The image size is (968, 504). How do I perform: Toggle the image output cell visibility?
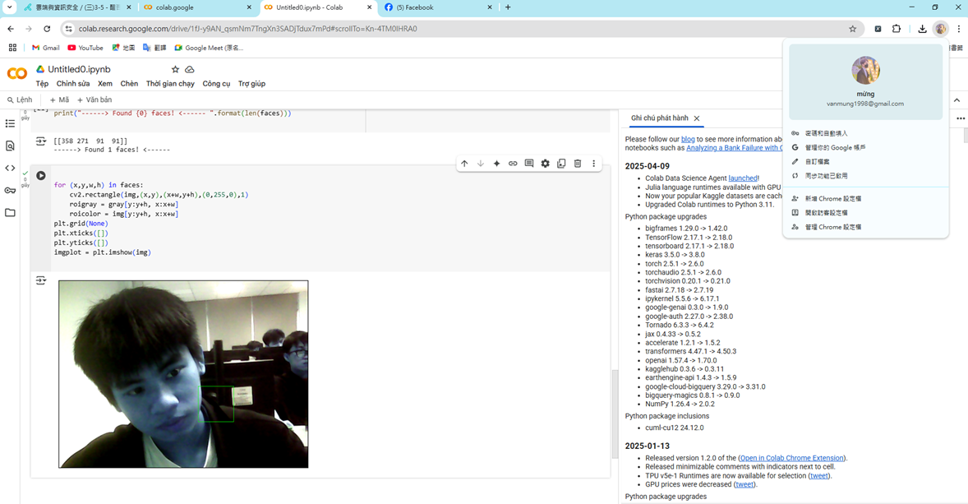click(x=41, y=281)
